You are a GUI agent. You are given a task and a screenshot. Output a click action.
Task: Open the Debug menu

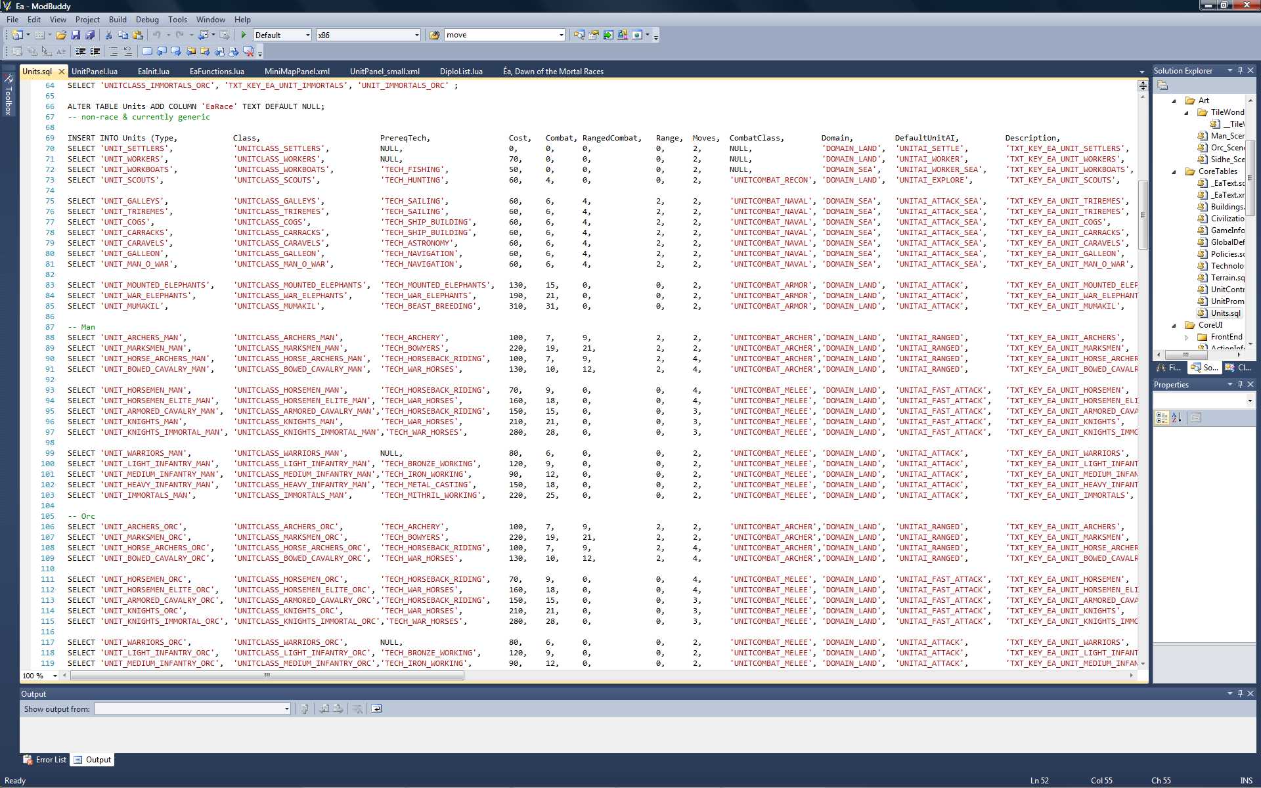[147, 19]
